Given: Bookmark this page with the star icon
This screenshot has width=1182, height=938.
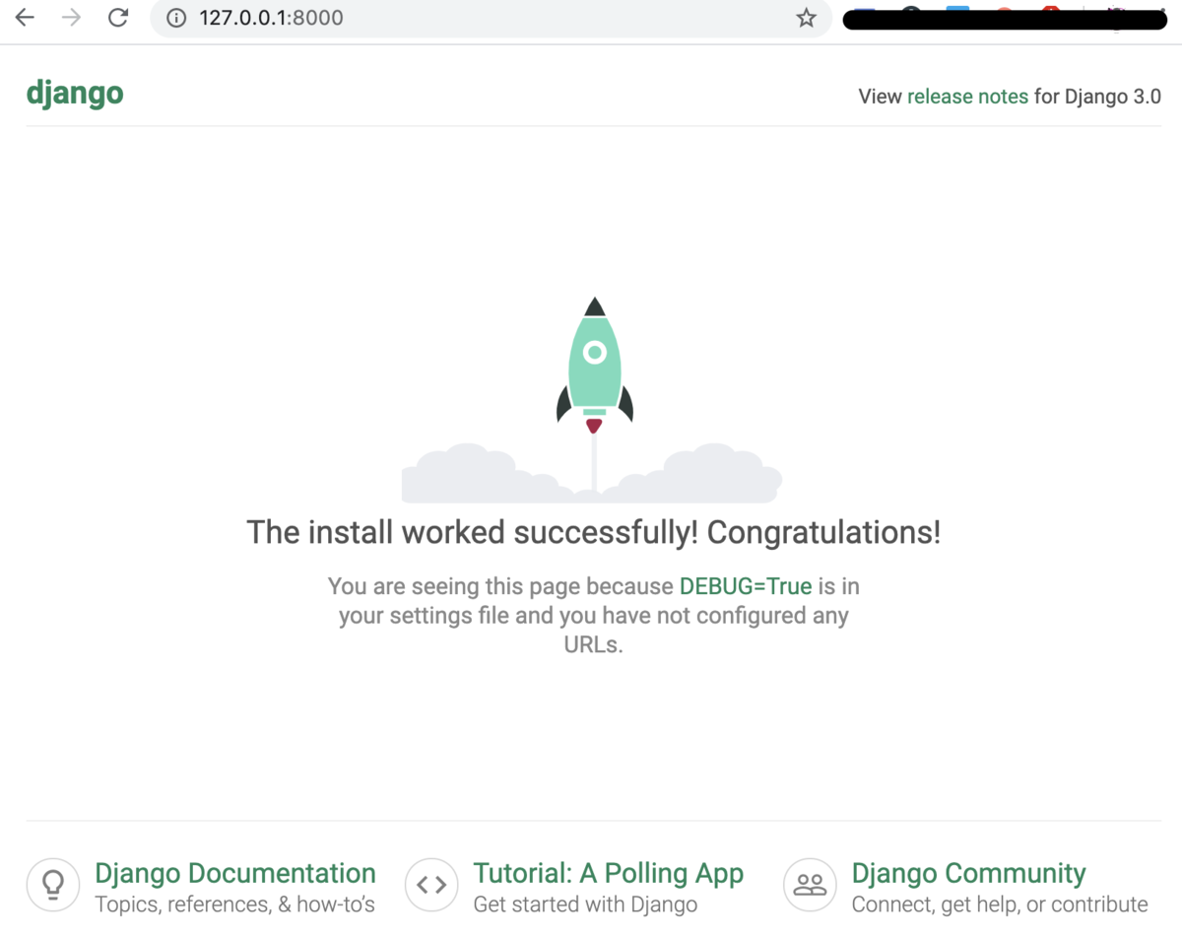Looking at the screenshot, I should tap(807, 18).
